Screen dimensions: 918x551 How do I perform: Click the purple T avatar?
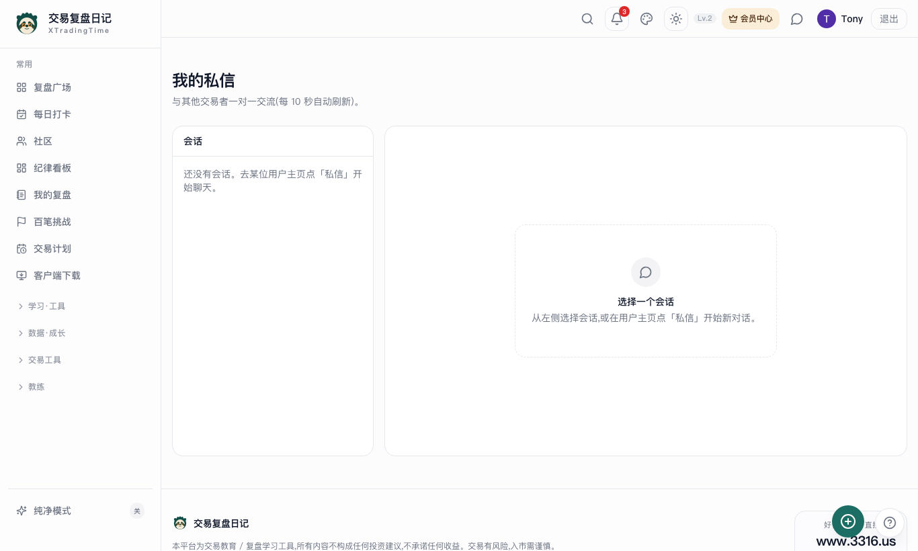[827, 19]
